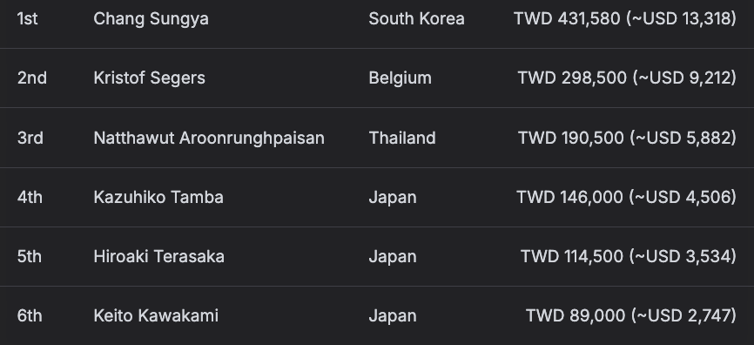754x345 pixels.
Task: Select the 6th place rank cell
Action: (x=30, y=315)
